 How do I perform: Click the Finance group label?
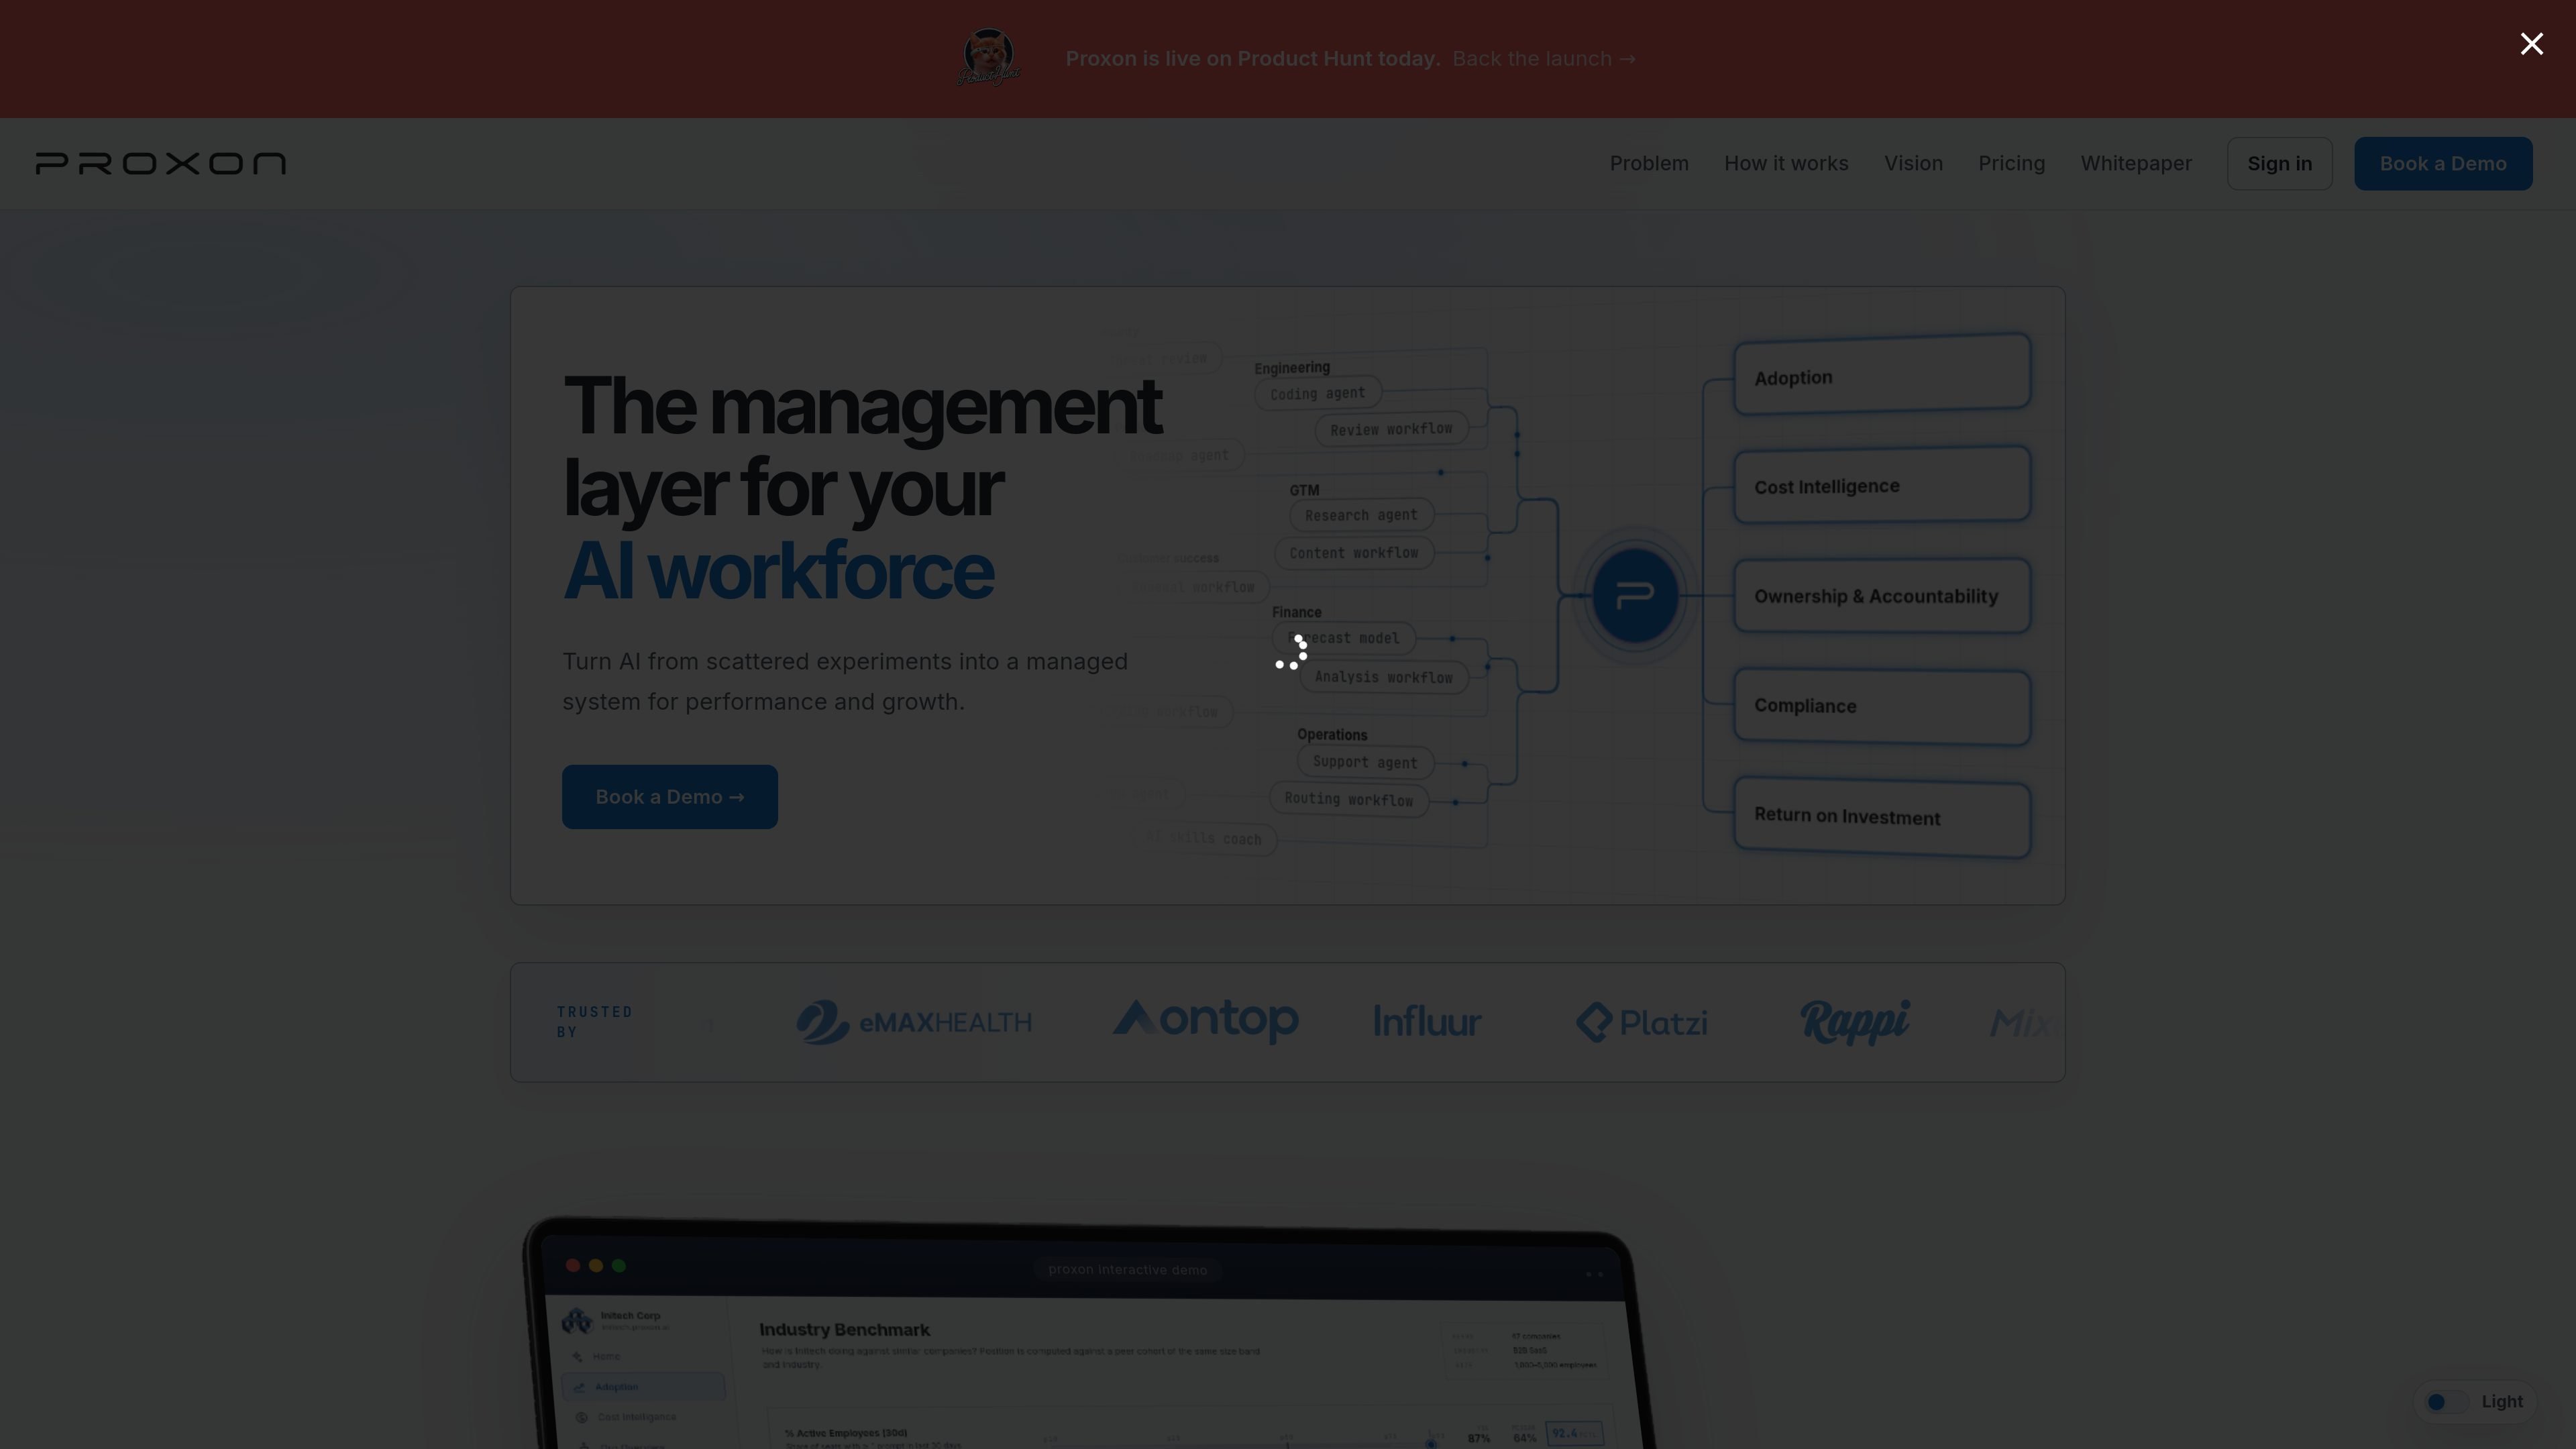point(1296,612)
